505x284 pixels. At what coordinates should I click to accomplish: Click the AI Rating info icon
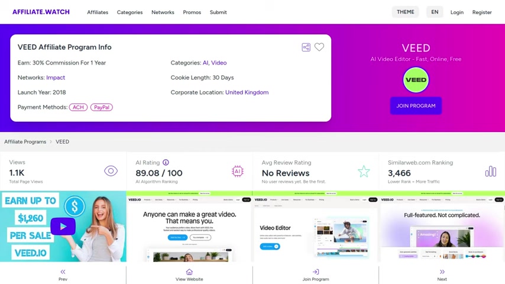166,162
